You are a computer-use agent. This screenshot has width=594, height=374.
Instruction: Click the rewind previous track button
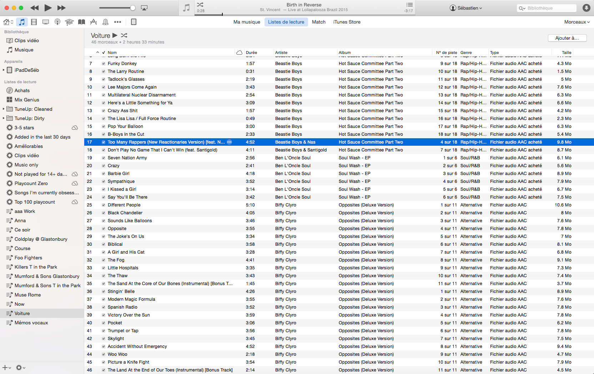tap(35, 8)
